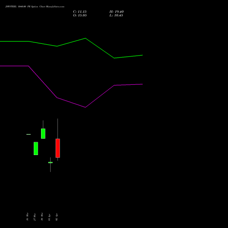The image size is (228, 228).
Task: Click the small 01 Apr candlestick body
Action: (x=51, y=162)
